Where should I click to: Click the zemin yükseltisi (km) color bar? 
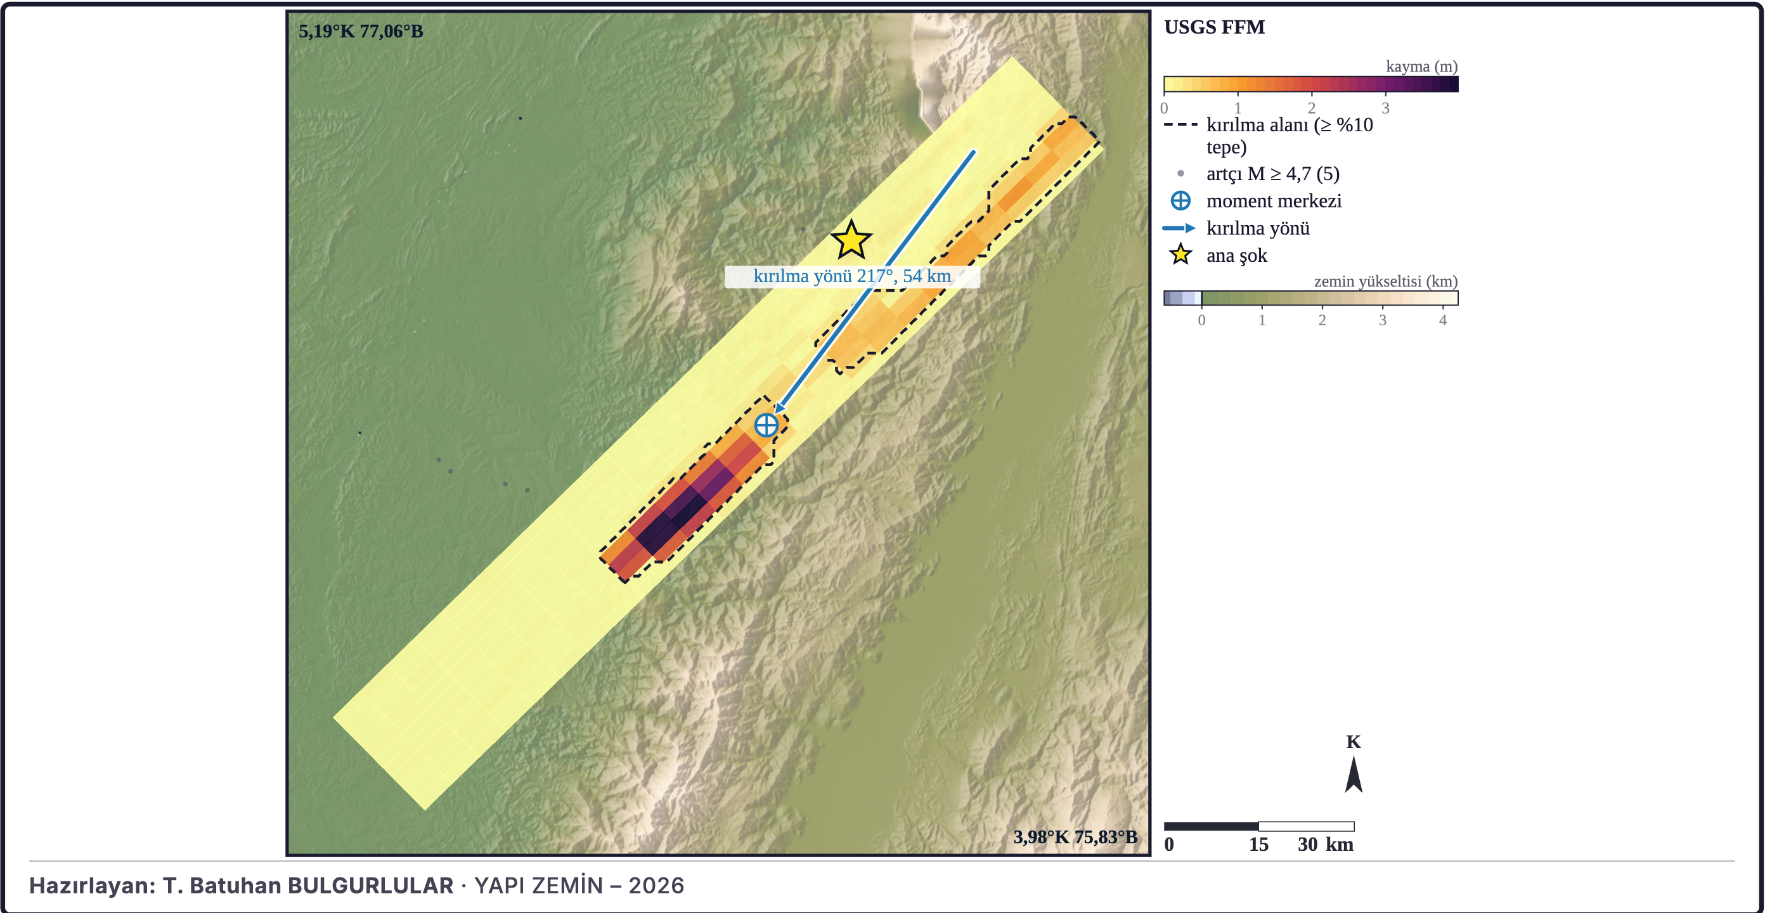1310,298
